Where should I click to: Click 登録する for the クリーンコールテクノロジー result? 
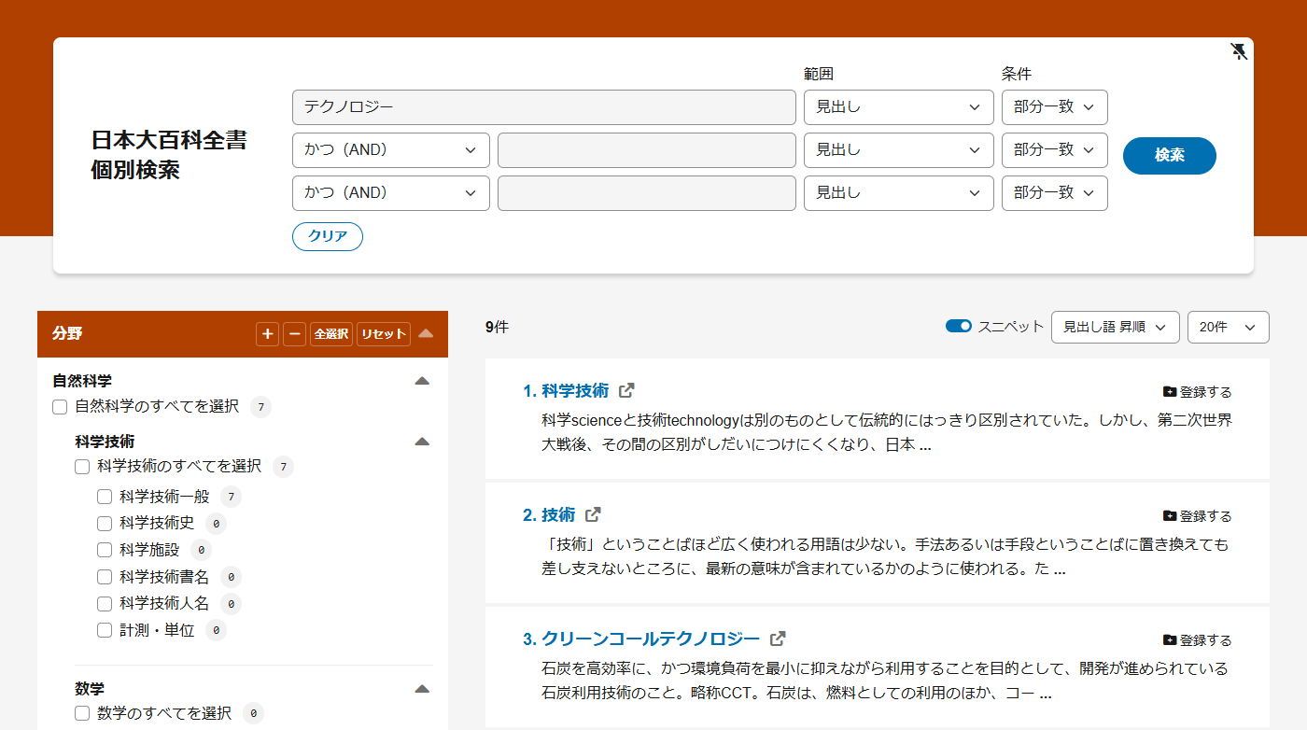click(x=1198, y=640)
